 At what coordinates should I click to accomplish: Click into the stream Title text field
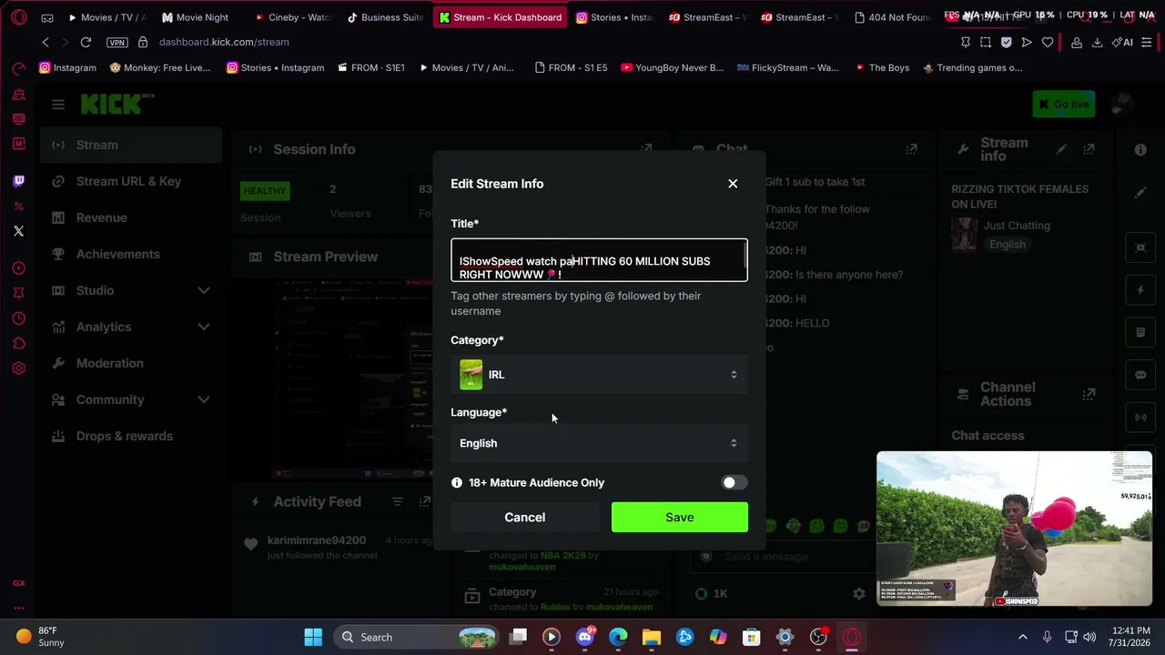click(599, 261)
